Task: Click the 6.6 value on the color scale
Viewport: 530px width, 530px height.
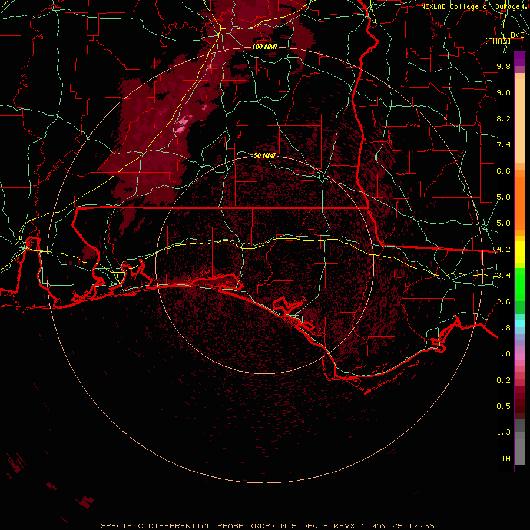Action: tap(503, 171)
